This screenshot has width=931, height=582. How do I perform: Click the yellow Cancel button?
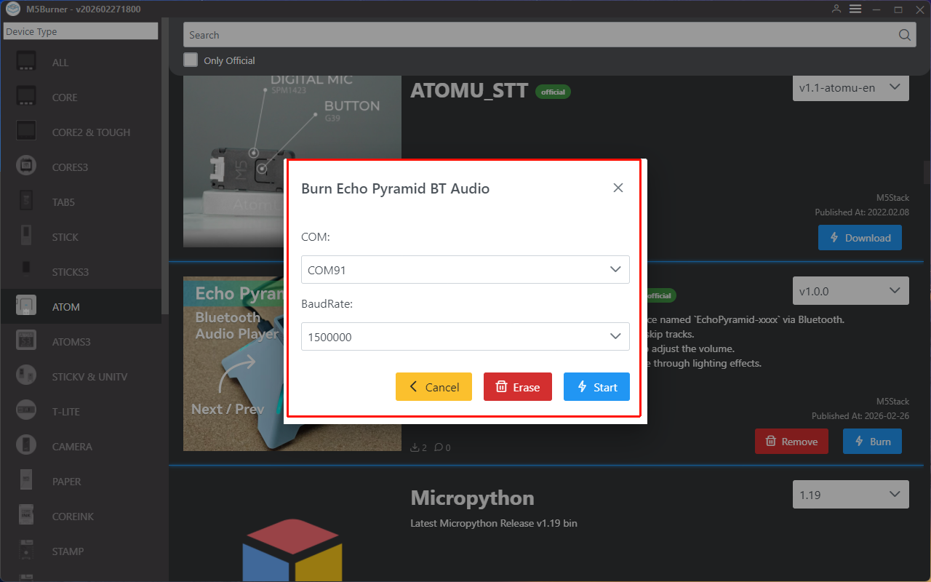click(x=433, y=387)
